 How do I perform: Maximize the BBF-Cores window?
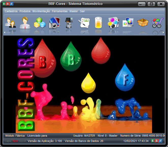click(152, 4)
